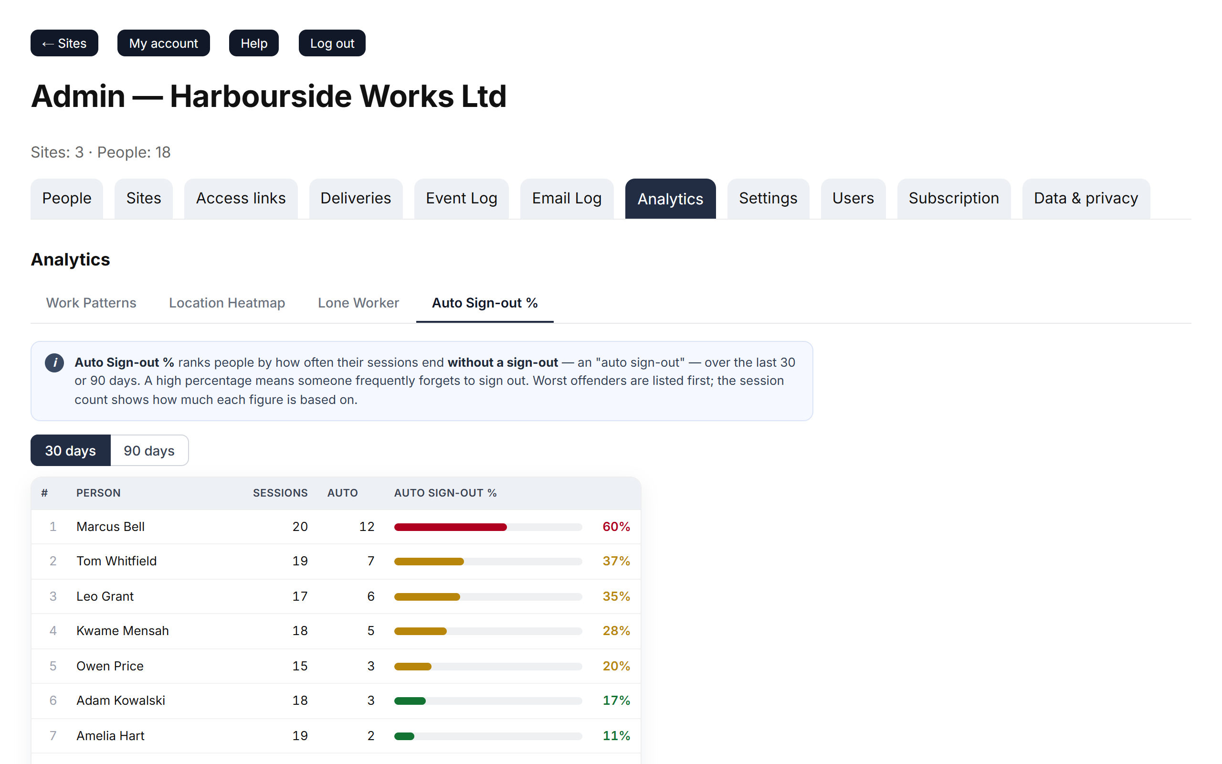Open the Help page

[253, 43]
